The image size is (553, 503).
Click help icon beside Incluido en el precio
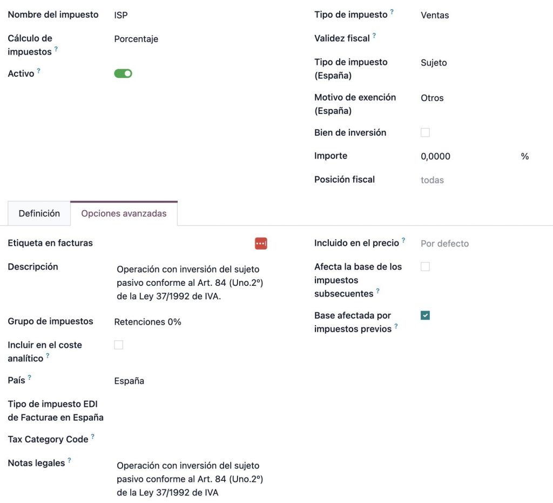click(403, 240)
